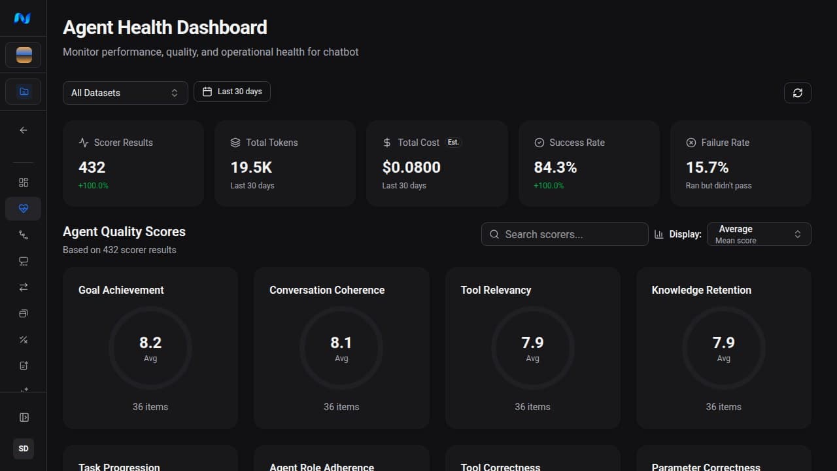The image size is (837, 471).
Task: Click the Agent Role Adherence card title
Action: (x=322, y=467)
